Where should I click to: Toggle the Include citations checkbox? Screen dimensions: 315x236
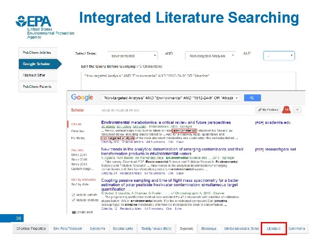tap(73, 200)
